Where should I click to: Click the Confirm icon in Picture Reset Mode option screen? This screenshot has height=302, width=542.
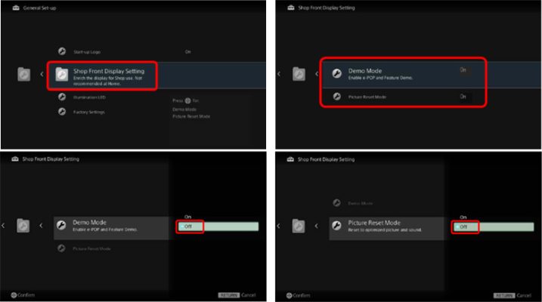pos(290,295)
